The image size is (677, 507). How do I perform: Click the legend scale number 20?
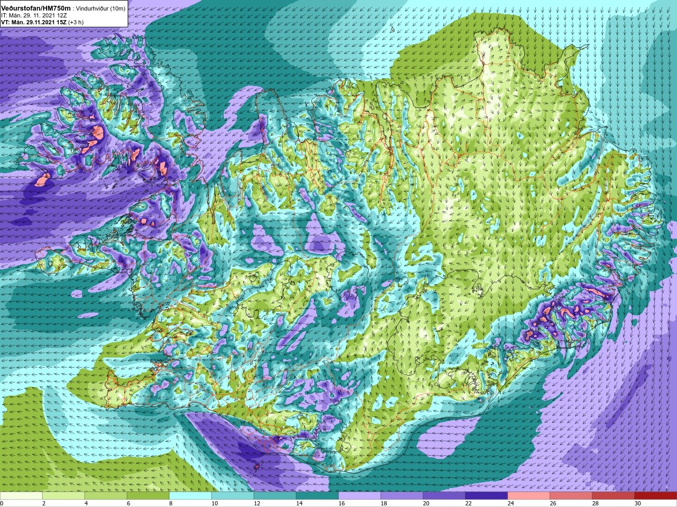pyautogui.click(x=426, y=503)
